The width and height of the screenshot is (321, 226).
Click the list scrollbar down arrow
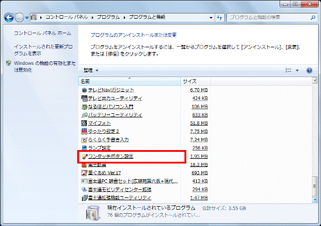(x=315, y=199)
